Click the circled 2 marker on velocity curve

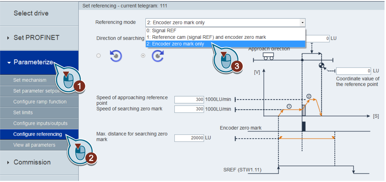309,96
